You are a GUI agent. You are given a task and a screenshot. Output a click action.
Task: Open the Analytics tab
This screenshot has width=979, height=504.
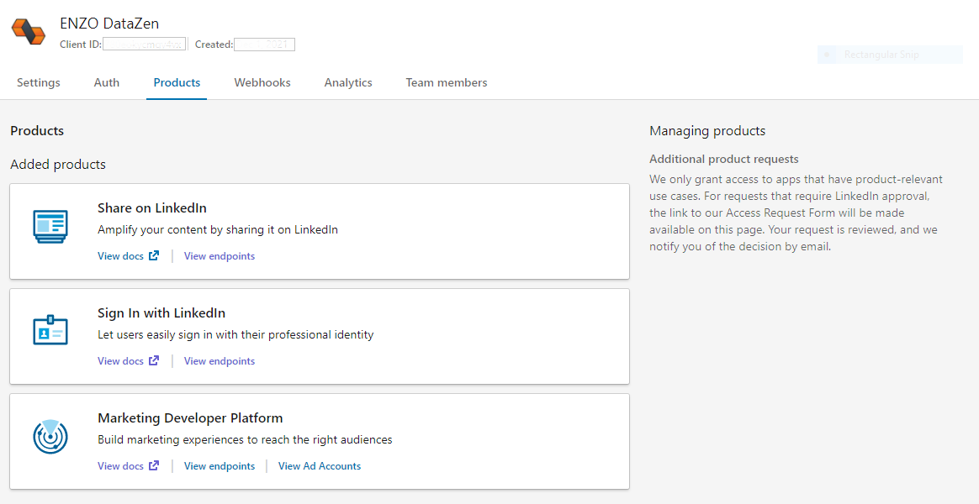[x=348, y=82]
